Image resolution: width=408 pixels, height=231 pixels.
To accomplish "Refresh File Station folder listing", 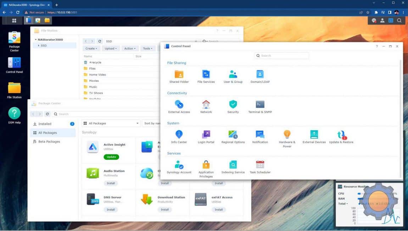I will (100, 41).
